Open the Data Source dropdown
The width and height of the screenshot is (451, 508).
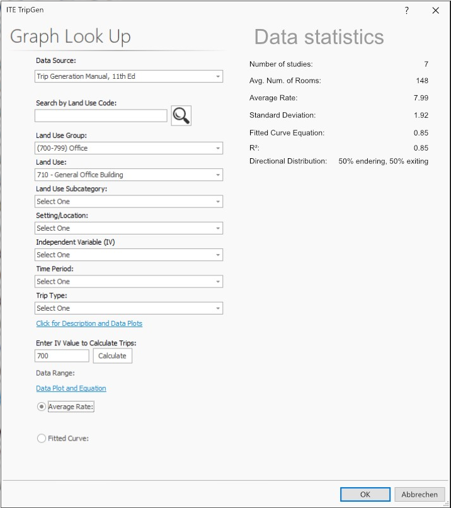(128, 76)
